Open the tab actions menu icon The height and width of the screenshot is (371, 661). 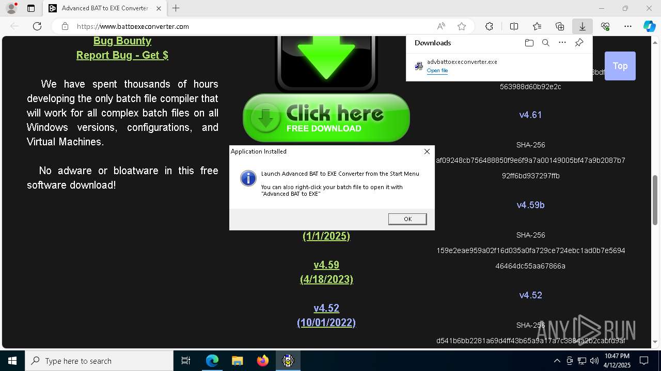coord(31,8)
